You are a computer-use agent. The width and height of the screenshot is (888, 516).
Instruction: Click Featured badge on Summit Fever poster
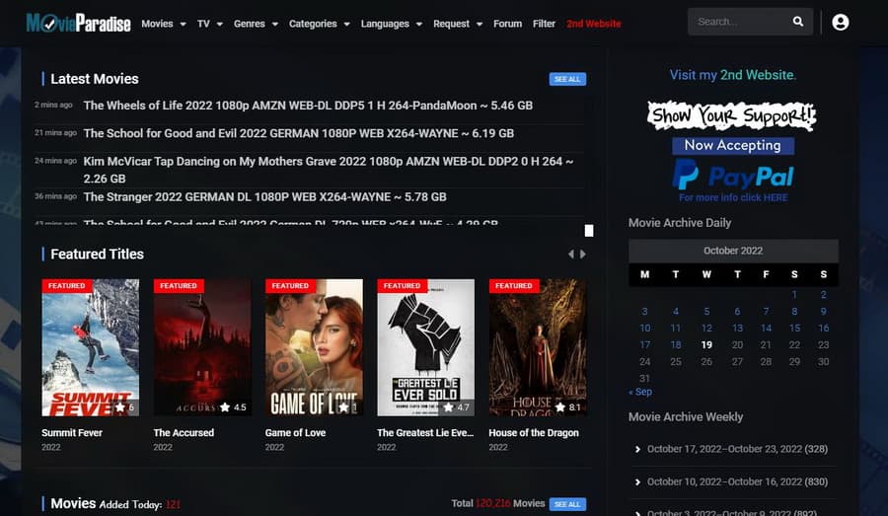(x=66, y=286)
